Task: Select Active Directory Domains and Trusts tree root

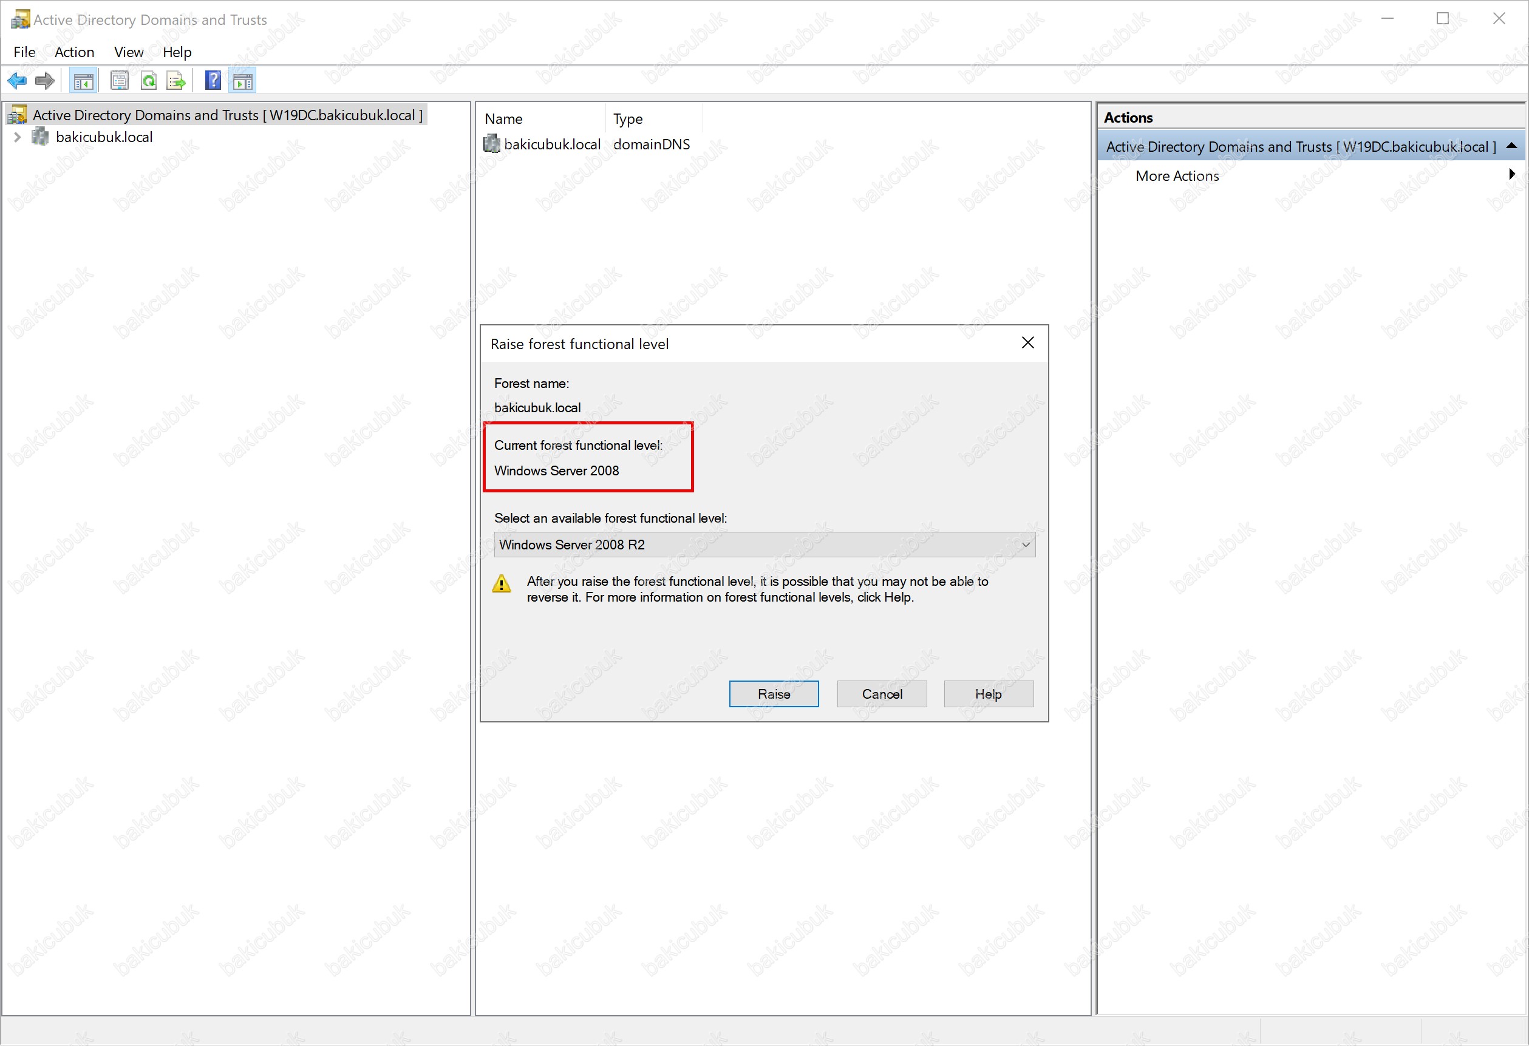Action: [x=228, y=115]
